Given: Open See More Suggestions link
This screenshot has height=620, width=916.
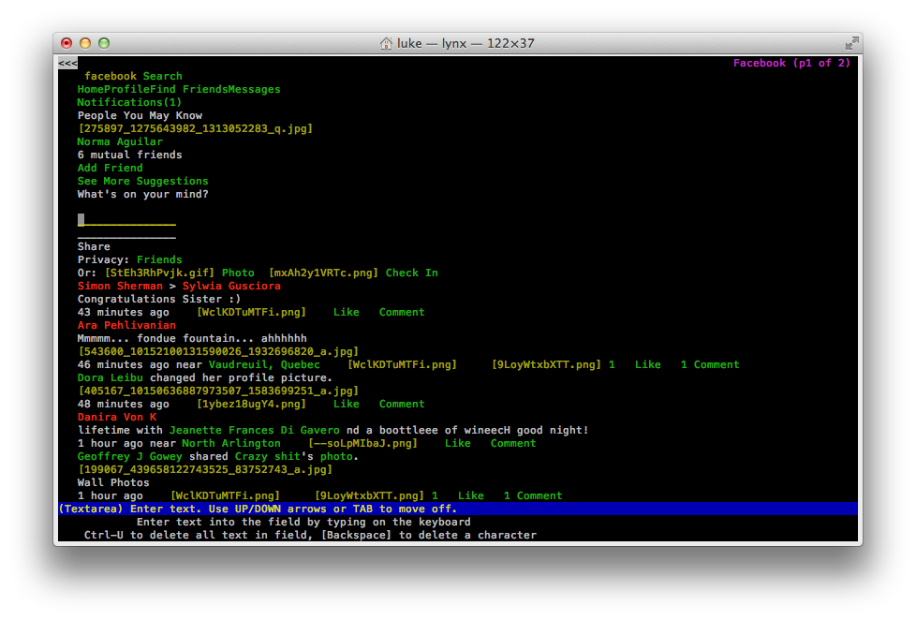Looking at the screenshot, I should 142,182.
